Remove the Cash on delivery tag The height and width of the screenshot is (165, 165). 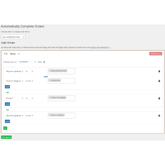pos(50,115)
